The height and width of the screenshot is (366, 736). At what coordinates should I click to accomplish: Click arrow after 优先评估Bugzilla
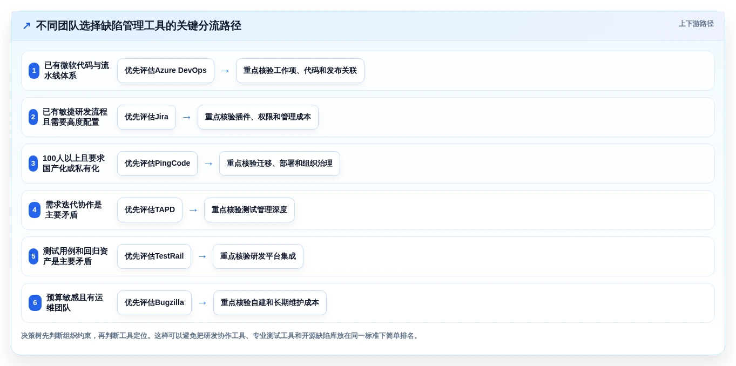tap(202, 303)
